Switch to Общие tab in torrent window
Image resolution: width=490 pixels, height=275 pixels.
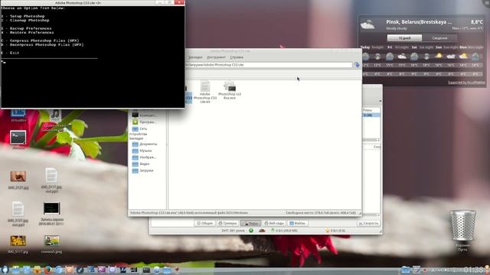[x=204, y=223]
